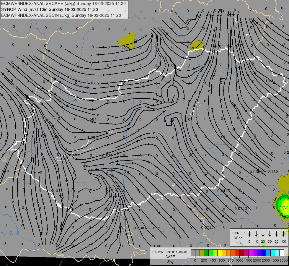Screen dimensions: 289x266
Task: Click the map value 0.0727
Action: 208,227
